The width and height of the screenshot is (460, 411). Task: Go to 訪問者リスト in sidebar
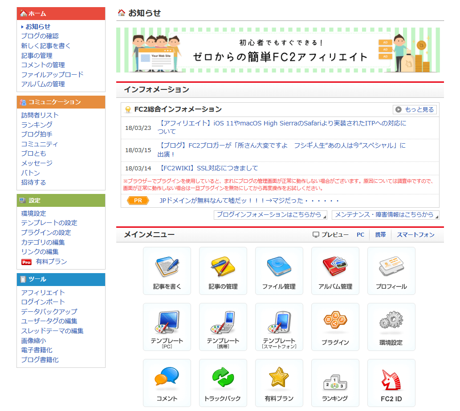click(x=40, y=115)
